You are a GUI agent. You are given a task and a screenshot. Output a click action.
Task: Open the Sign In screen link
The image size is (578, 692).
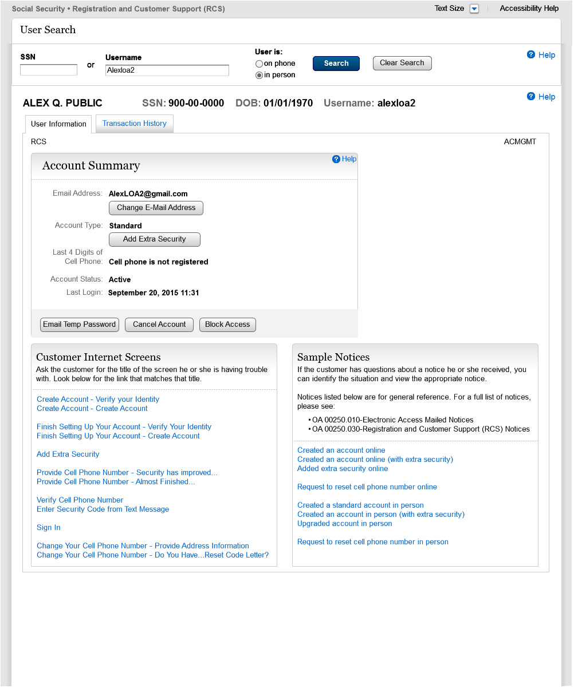[x=49, y=528]
